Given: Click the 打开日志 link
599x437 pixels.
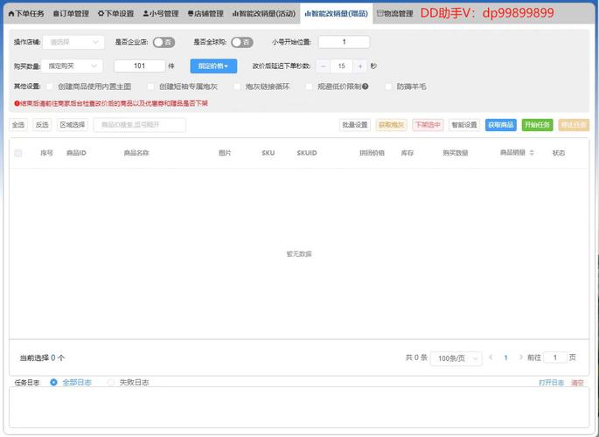Looking at the screenshot, I should [551, 383].
